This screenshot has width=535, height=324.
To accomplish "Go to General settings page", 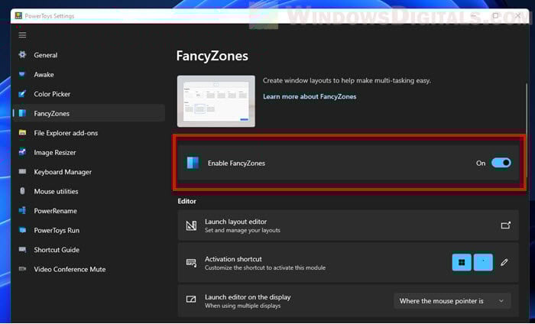I will coord(89,55).
